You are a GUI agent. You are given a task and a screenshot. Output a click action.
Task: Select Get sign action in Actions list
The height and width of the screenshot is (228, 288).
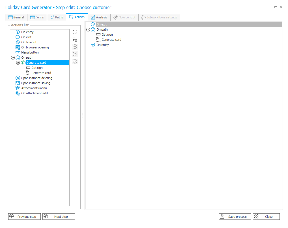pos(37,68)
